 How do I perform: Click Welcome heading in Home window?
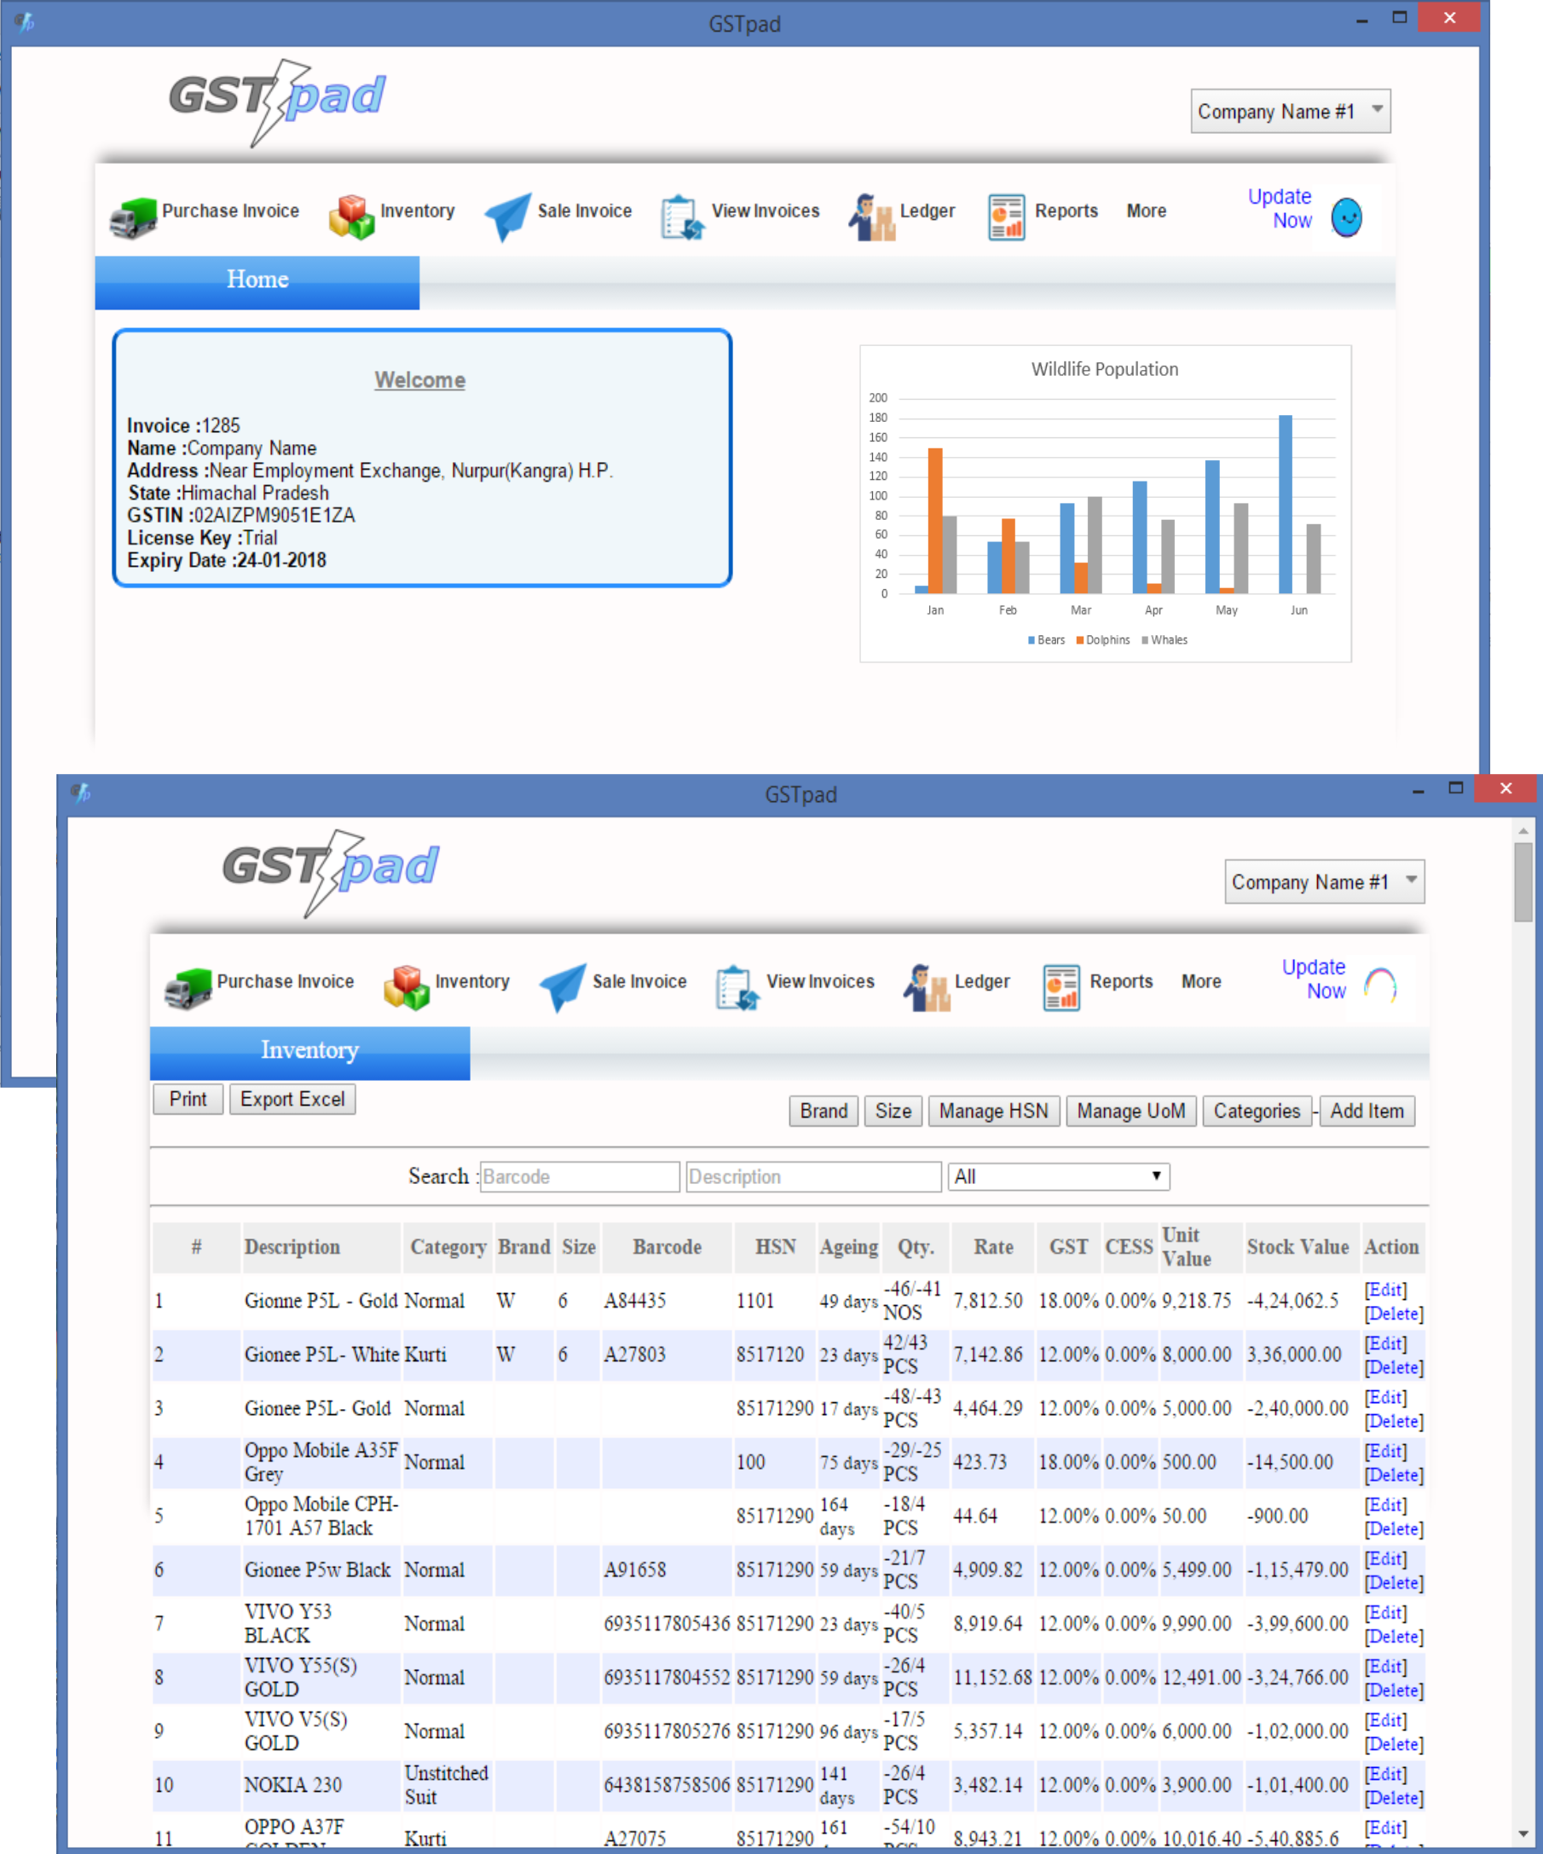click(x=419, y=380)
